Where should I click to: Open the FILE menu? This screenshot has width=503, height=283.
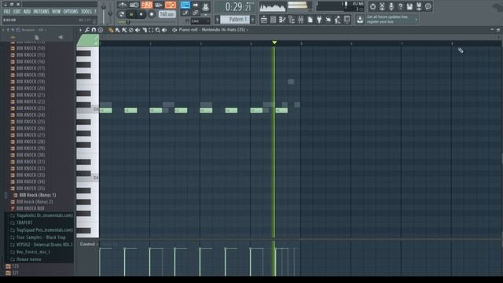7,12
